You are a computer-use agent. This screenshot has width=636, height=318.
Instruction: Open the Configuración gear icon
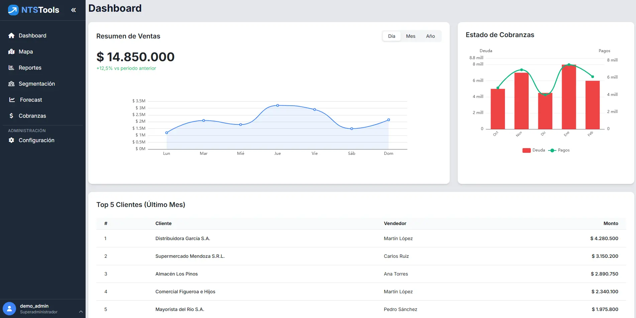(x=11, y=140)
